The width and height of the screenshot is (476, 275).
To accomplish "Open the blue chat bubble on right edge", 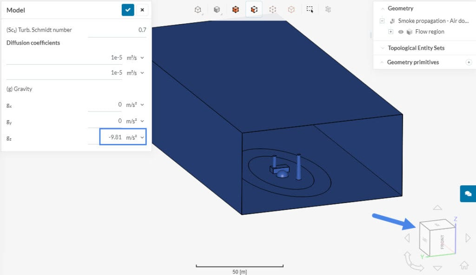I will (468, 194).
